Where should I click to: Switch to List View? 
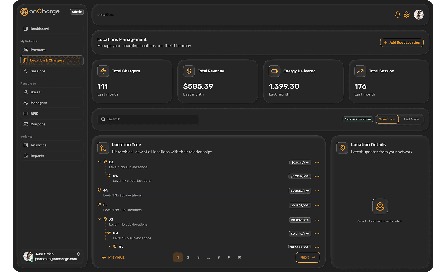tap(411, 119)
